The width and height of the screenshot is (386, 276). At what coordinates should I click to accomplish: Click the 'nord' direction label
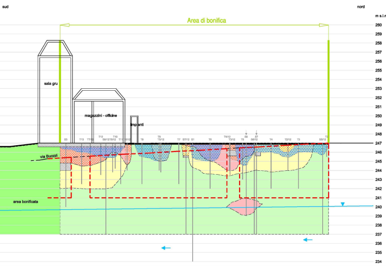(x=360, y=7)
